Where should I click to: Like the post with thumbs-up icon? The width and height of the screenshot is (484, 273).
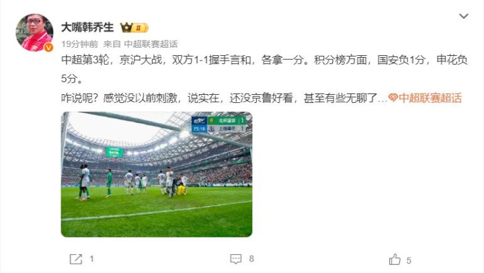click(395, 260)
